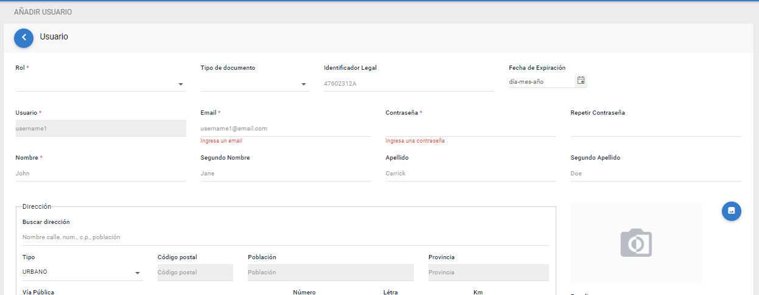The image size is (759, 295).
Task: Click the Población field
Action: point(331,273)
